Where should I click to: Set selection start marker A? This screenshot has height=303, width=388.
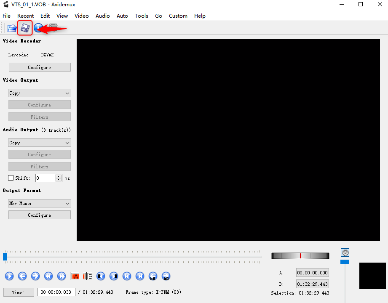pyautogui.click(x=75, y=276)
